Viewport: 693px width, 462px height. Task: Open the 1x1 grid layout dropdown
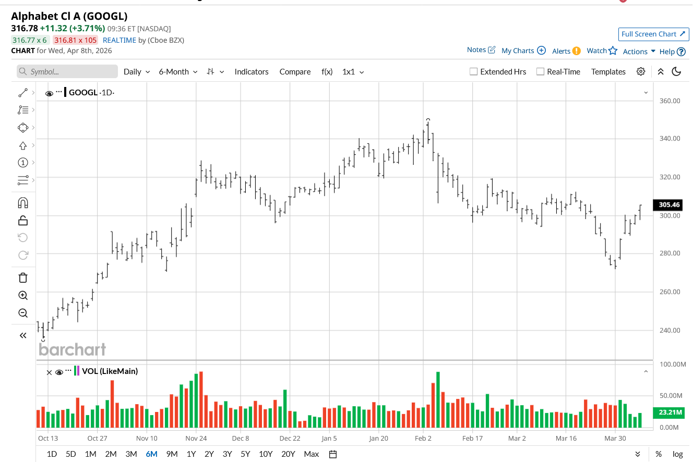click(353, 72)
